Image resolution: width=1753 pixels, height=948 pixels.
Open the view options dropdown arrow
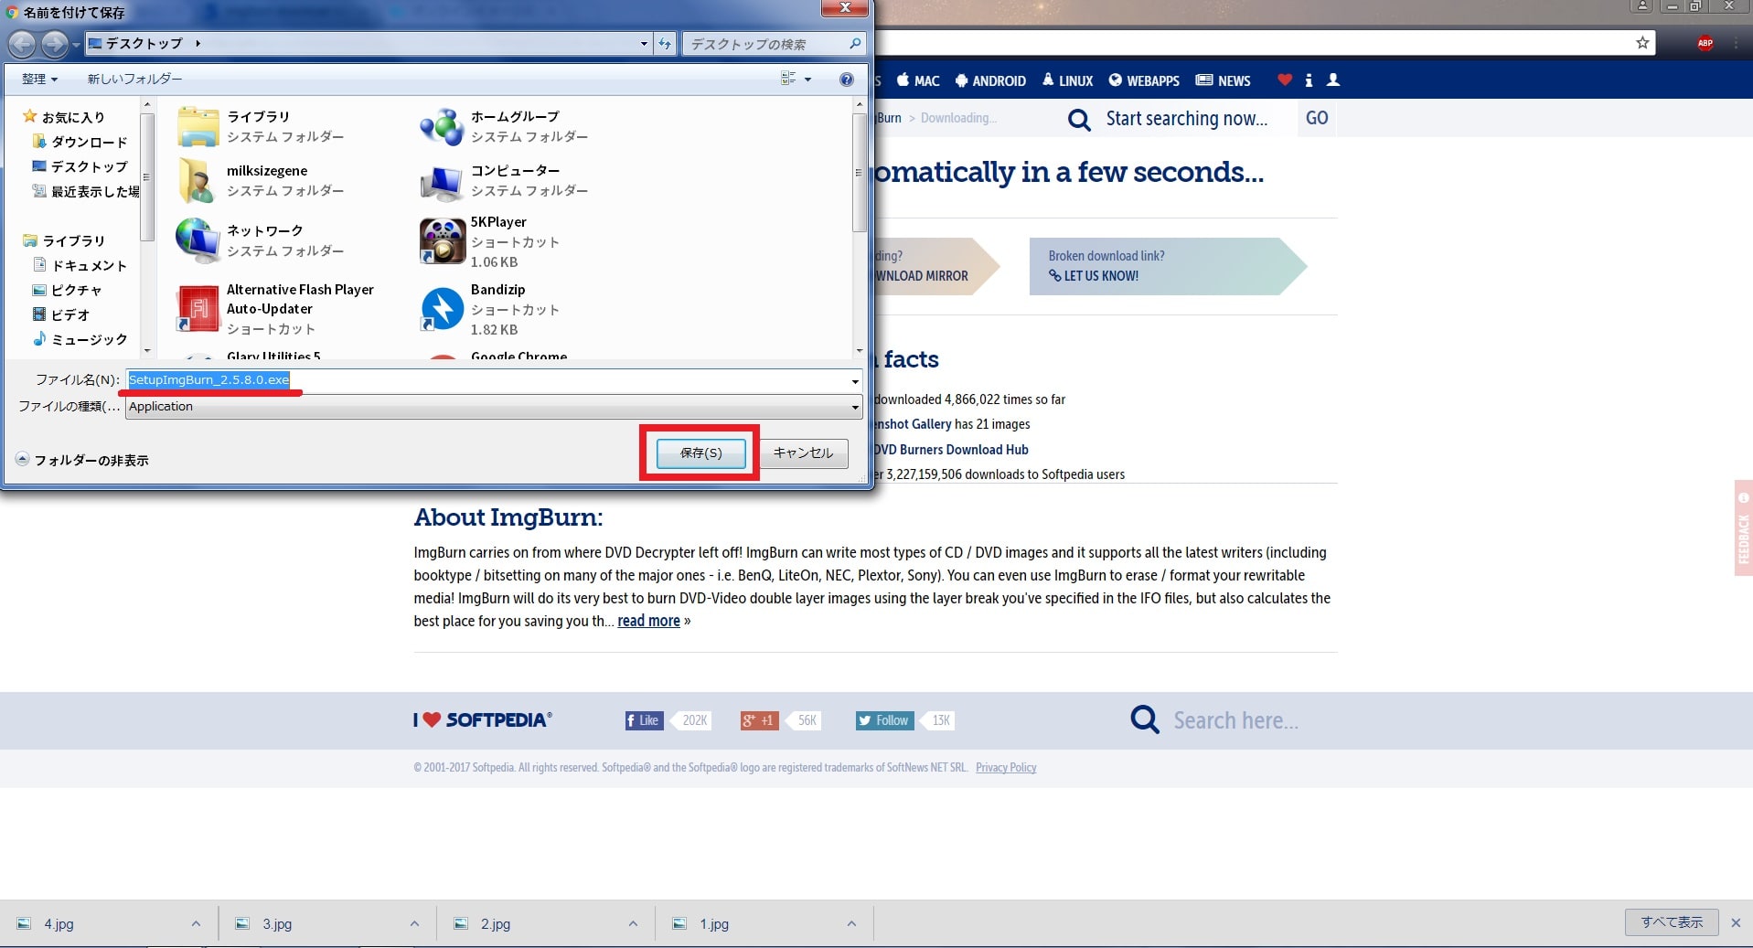pos(807,80)
